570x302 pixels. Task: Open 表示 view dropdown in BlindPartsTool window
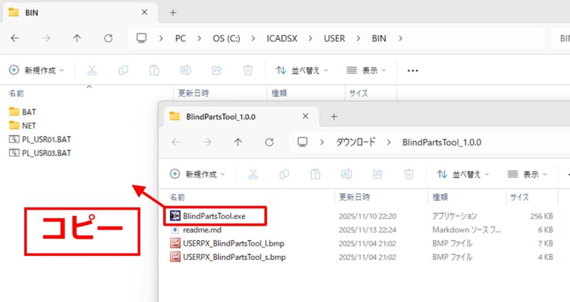(x=528, y=174)
